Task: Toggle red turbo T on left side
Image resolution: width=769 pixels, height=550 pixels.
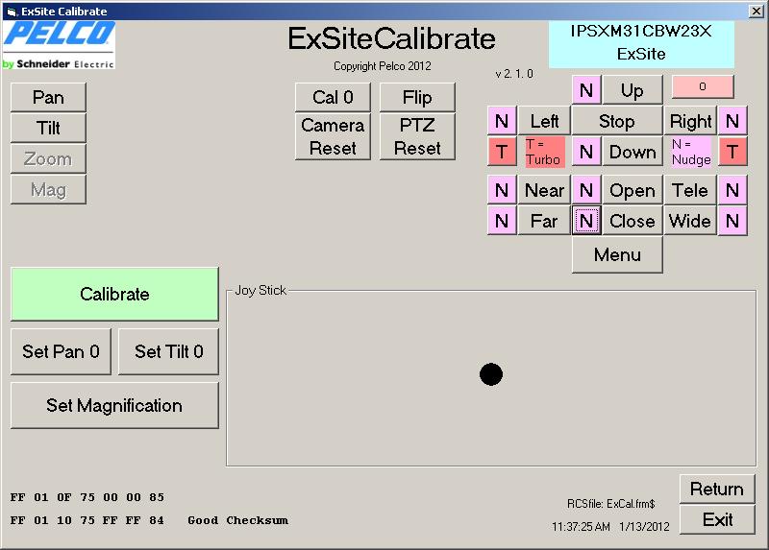Action: (x=501, y=152)
